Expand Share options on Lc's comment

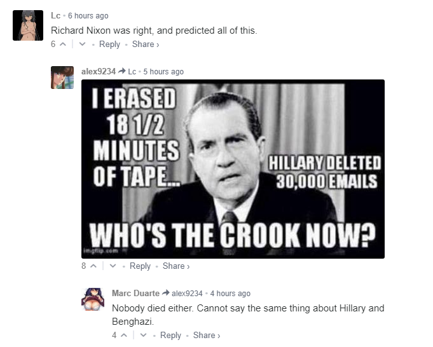click(146, 44)
